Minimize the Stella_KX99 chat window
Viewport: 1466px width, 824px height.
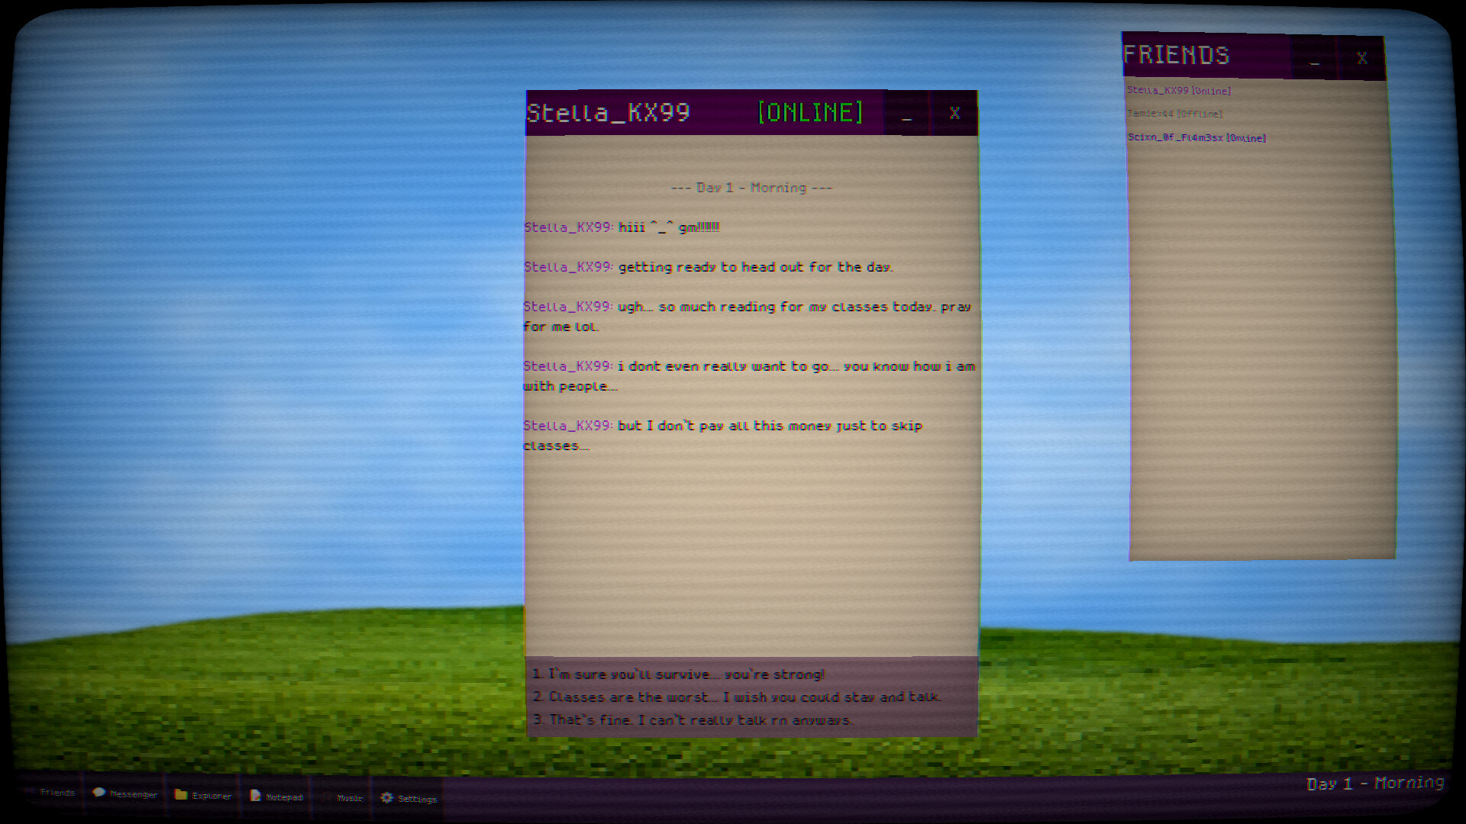[x=906, y=114]
